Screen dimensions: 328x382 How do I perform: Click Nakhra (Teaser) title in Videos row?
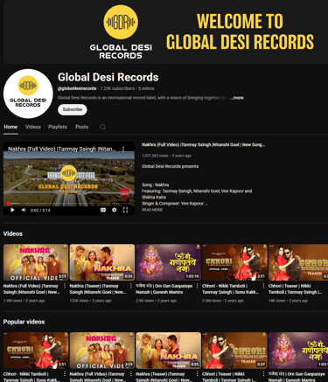click(98, 289)
